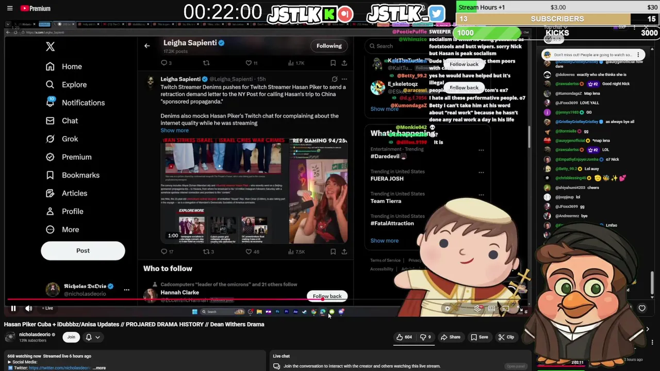
Task: Repost Denims post showing 3 reposts
Action: point(208,251)
